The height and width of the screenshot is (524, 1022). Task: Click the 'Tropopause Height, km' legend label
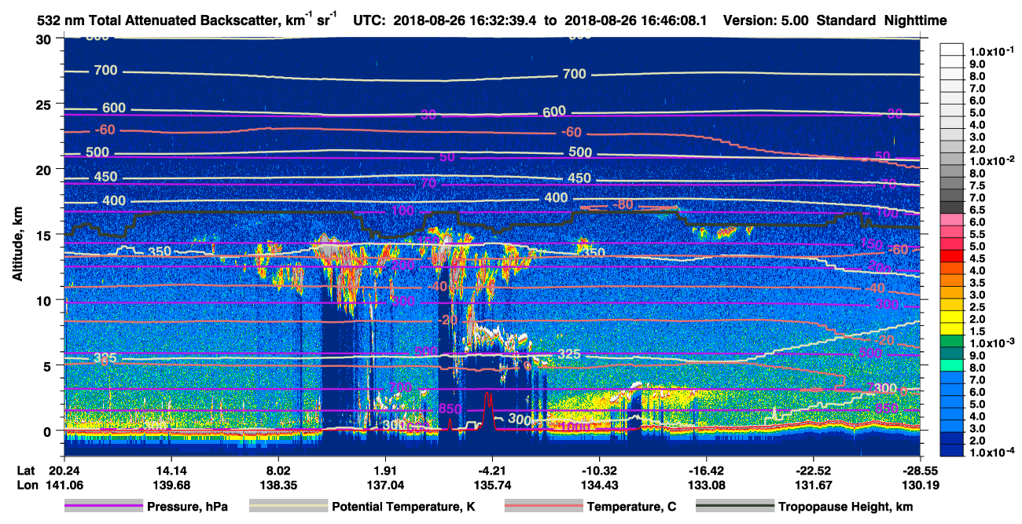click(x=846, y=507)
